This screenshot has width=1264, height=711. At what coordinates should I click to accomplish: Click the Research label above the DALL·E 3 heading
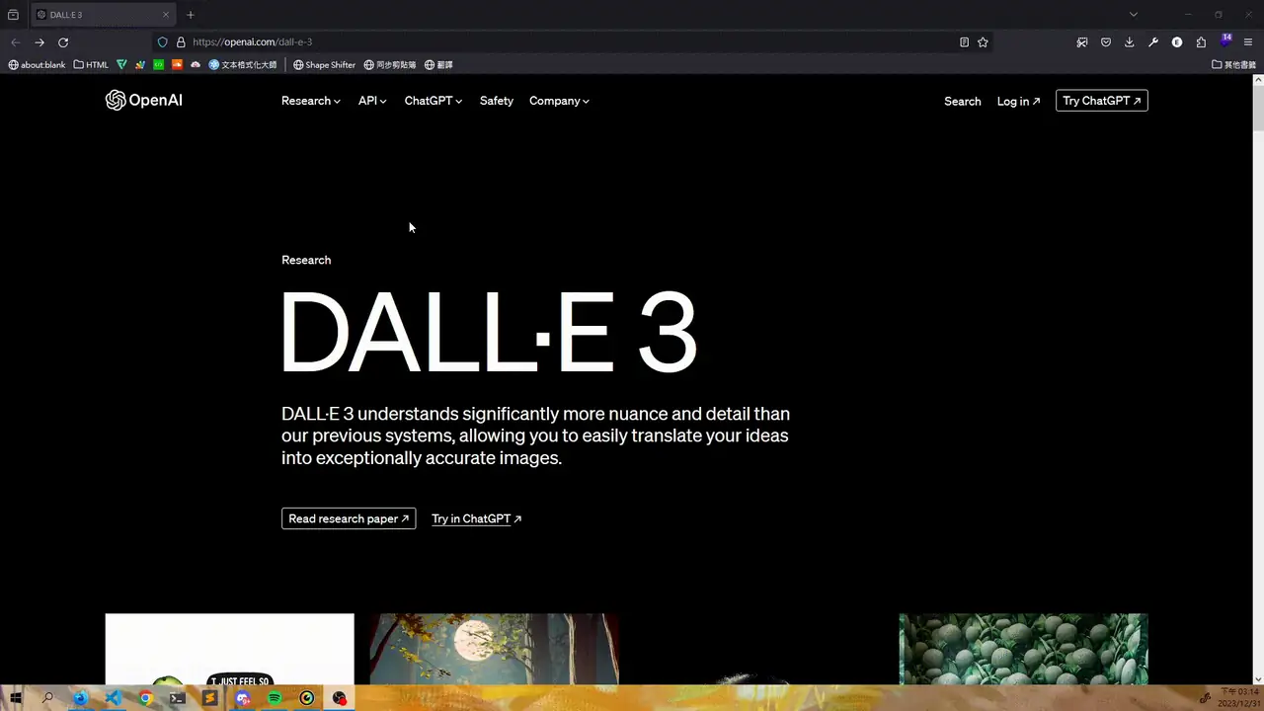306,260
